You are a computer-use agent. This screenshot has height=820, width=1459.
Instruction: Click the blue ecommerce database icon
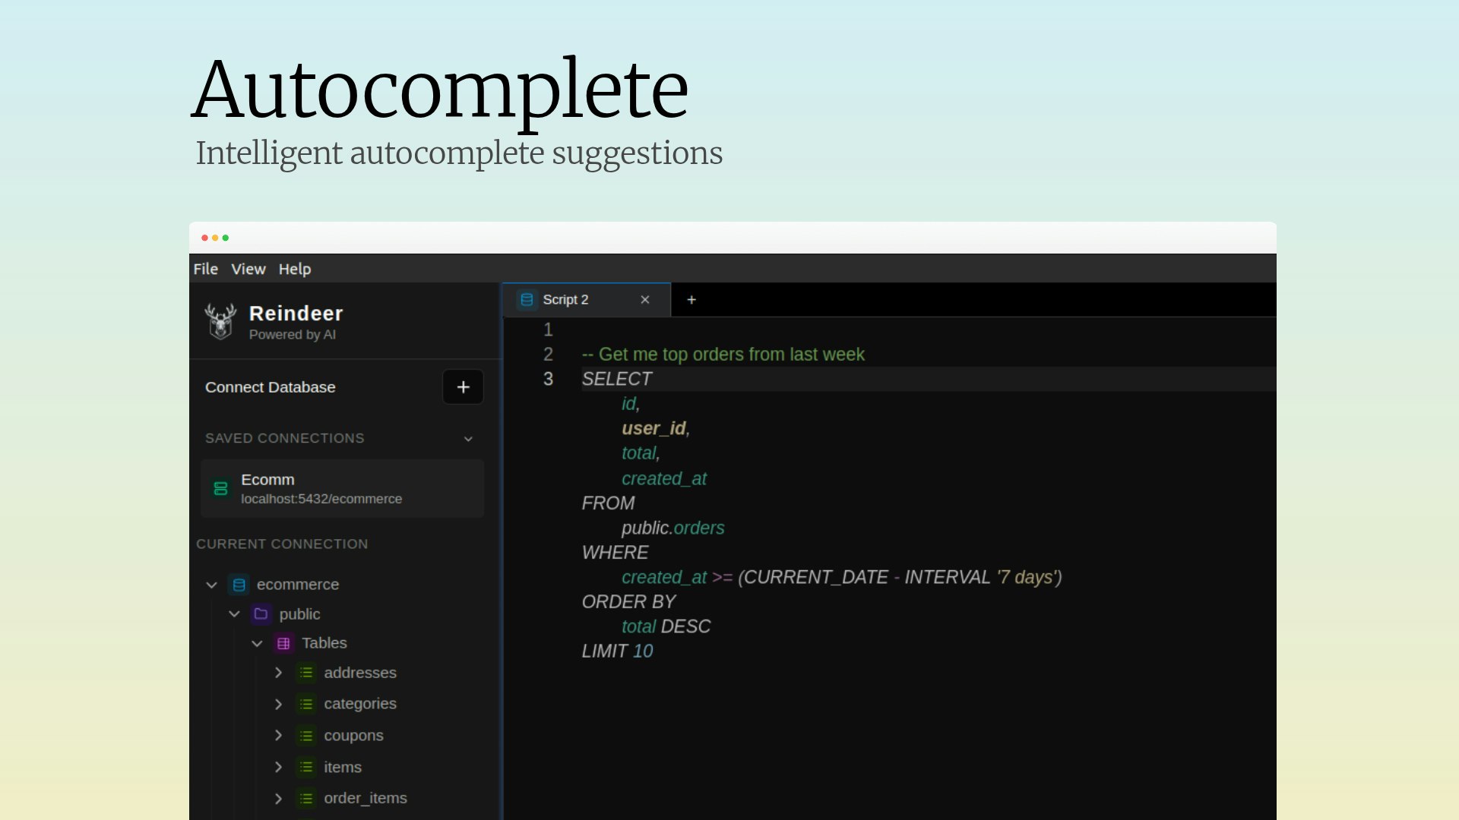tap(239, 585)
